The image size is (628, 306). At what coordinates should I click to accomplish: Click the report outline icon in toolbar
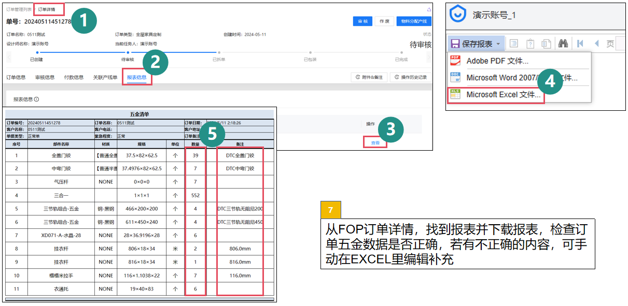click(514, 44)
